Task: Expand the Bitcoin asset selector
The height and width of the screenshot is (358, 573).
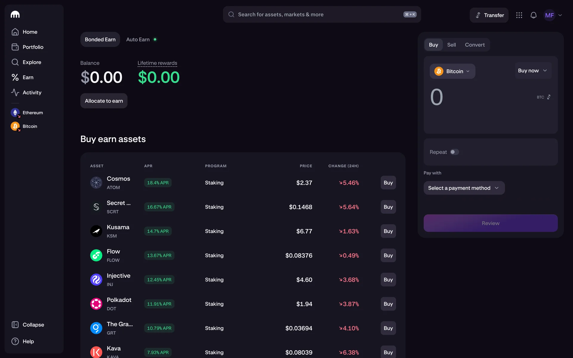Action: click(x=452, y=71)
